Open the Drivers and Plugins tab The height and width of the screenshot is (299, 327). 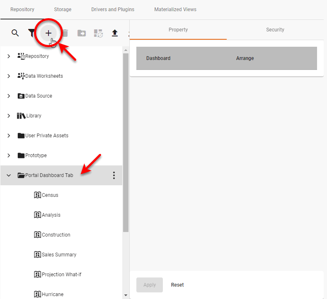(113, 10)
